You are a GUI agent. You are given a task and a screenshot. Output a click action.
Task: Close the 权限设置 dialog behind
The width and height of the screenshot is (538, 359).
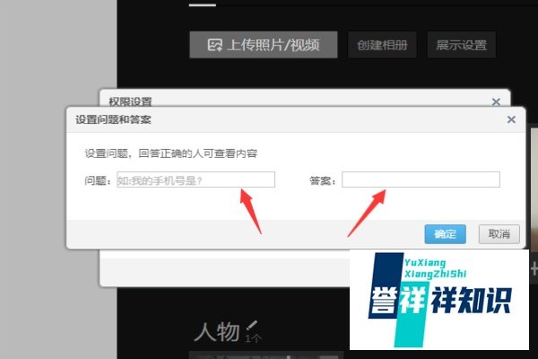click(x=496, y=101)
